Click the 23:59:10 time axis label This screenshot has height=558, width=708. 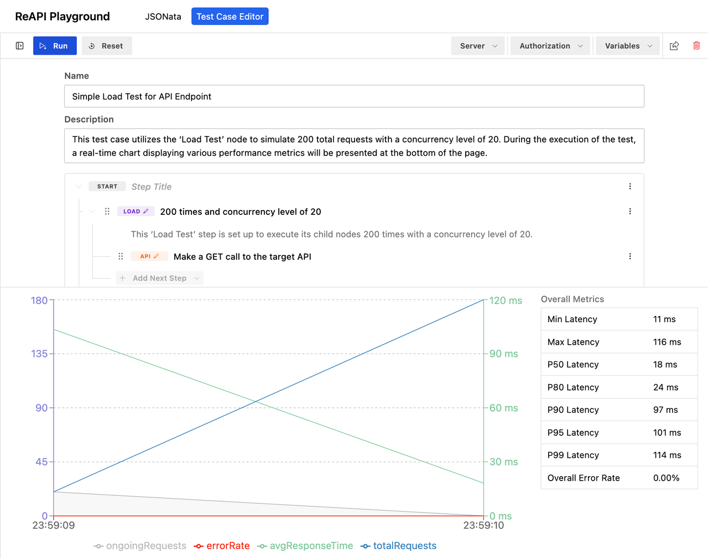click(483, 525)
